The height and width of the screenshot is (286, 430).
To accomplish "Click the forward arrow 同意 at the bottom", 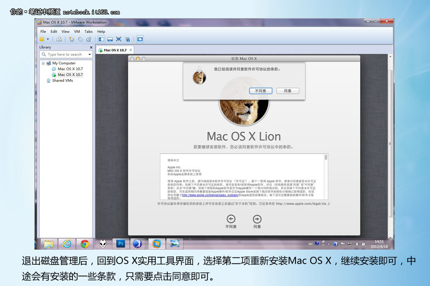I will click(x=257, y=221).
